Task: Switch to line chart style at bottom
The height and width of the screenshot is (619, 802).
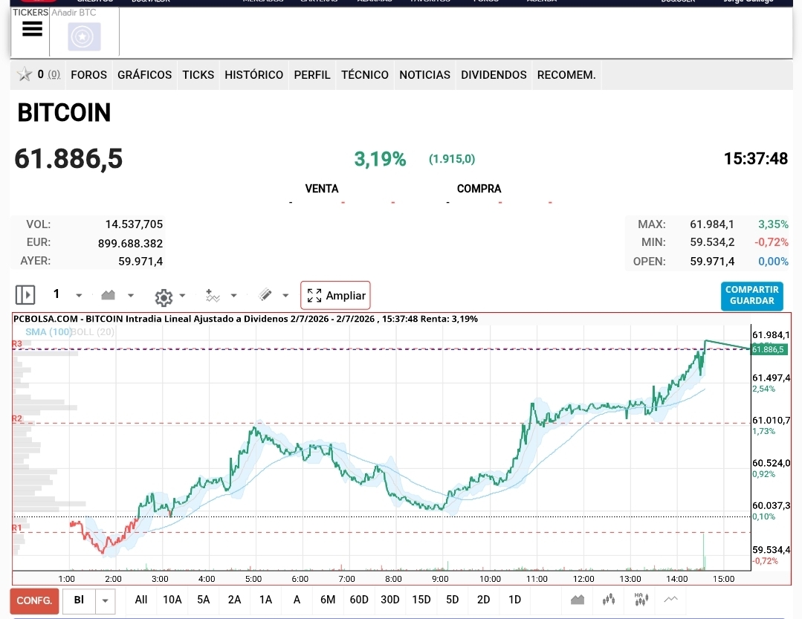Action: (x=671, y=599)
